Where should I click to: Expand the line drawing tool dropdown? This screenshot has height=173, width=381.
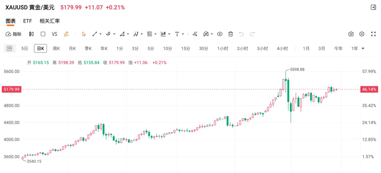(x=101, y=34)
